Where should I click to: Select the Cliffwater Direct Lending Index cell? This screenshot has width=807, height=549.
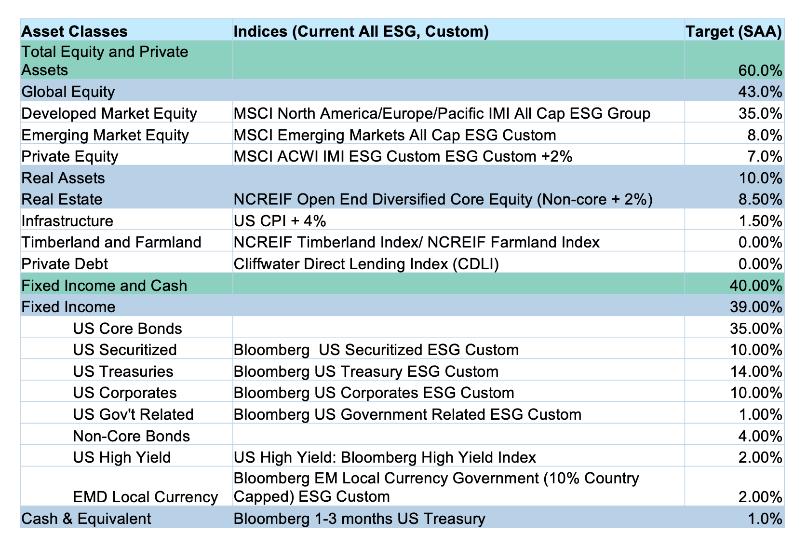coord(366,264)
